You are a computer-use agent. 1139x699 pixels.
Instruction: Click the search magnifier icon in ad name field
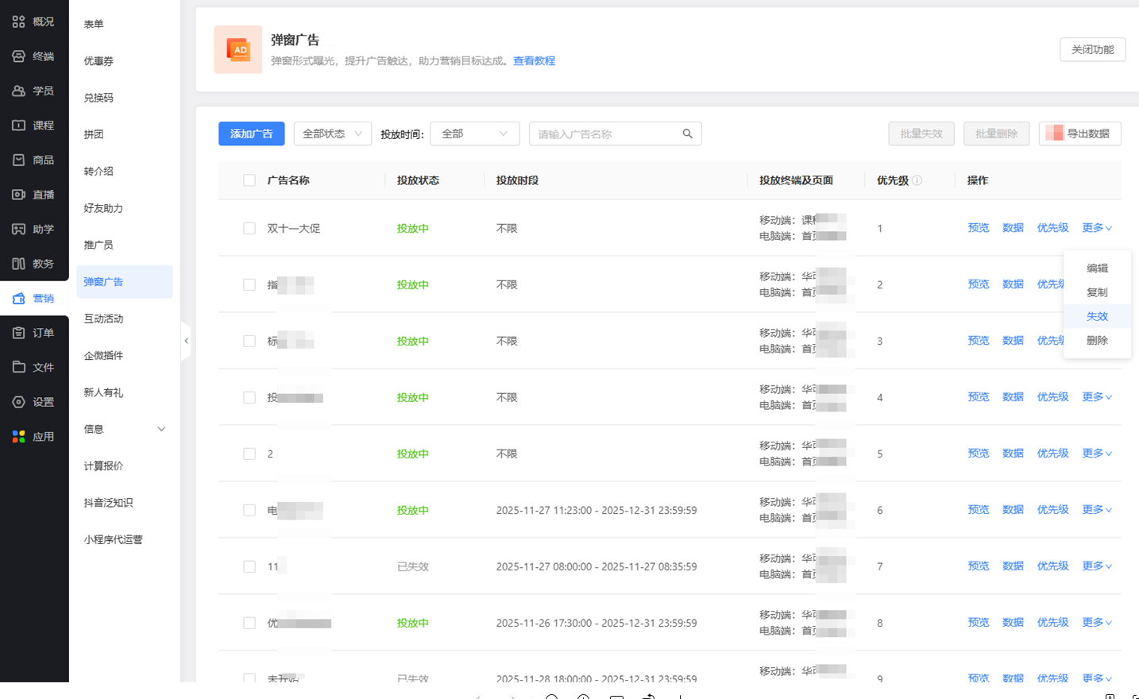[x=687, y=133]
